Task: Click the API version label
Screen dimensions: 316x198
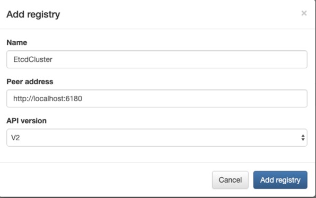Action: click(x=27, y=121)
